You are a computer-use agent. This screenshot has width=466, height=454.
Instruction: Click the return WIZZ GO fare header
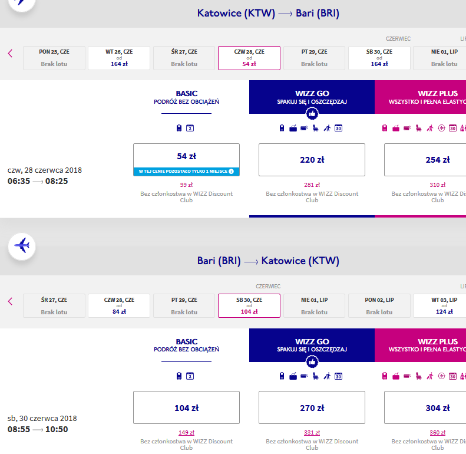tap(312, 345)
